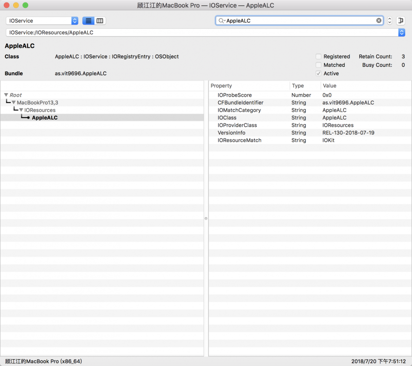Toggle the Matched checkbox
The width and height of the screenshot is (412, 366).
(x=318, y=65)
